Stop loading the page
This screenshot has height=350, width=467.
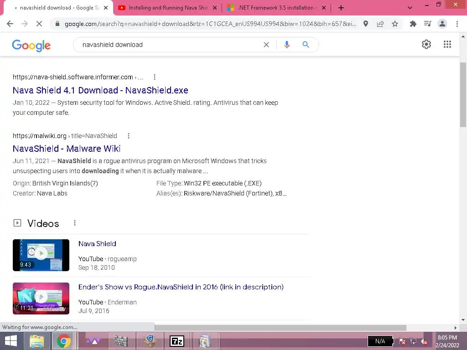[x=39, y=24]
